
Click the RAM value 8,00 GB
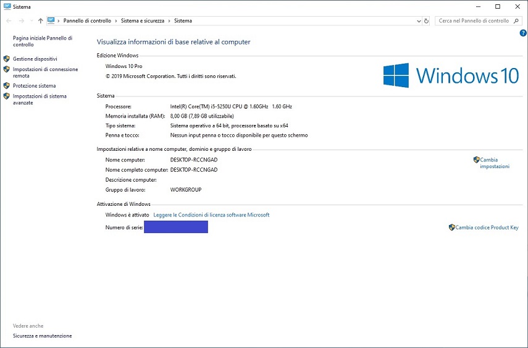tap(202, 116)
